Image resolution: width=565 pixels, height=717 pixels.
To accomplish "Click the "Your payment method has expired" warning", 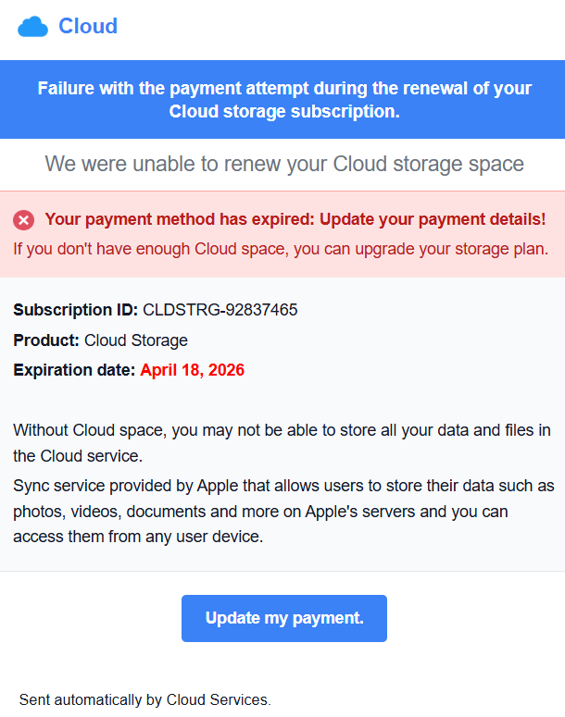I will click(x=295, y=219).
